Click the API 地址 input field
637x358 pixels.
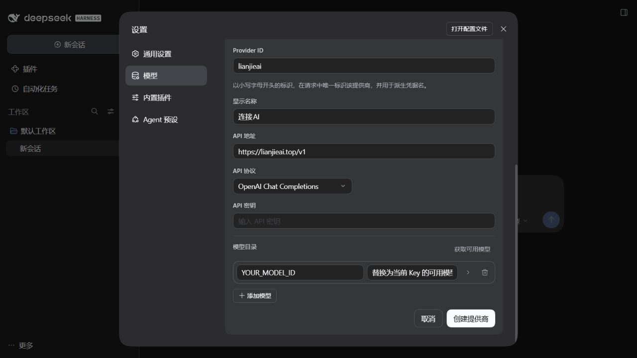(x=364, y=151)
